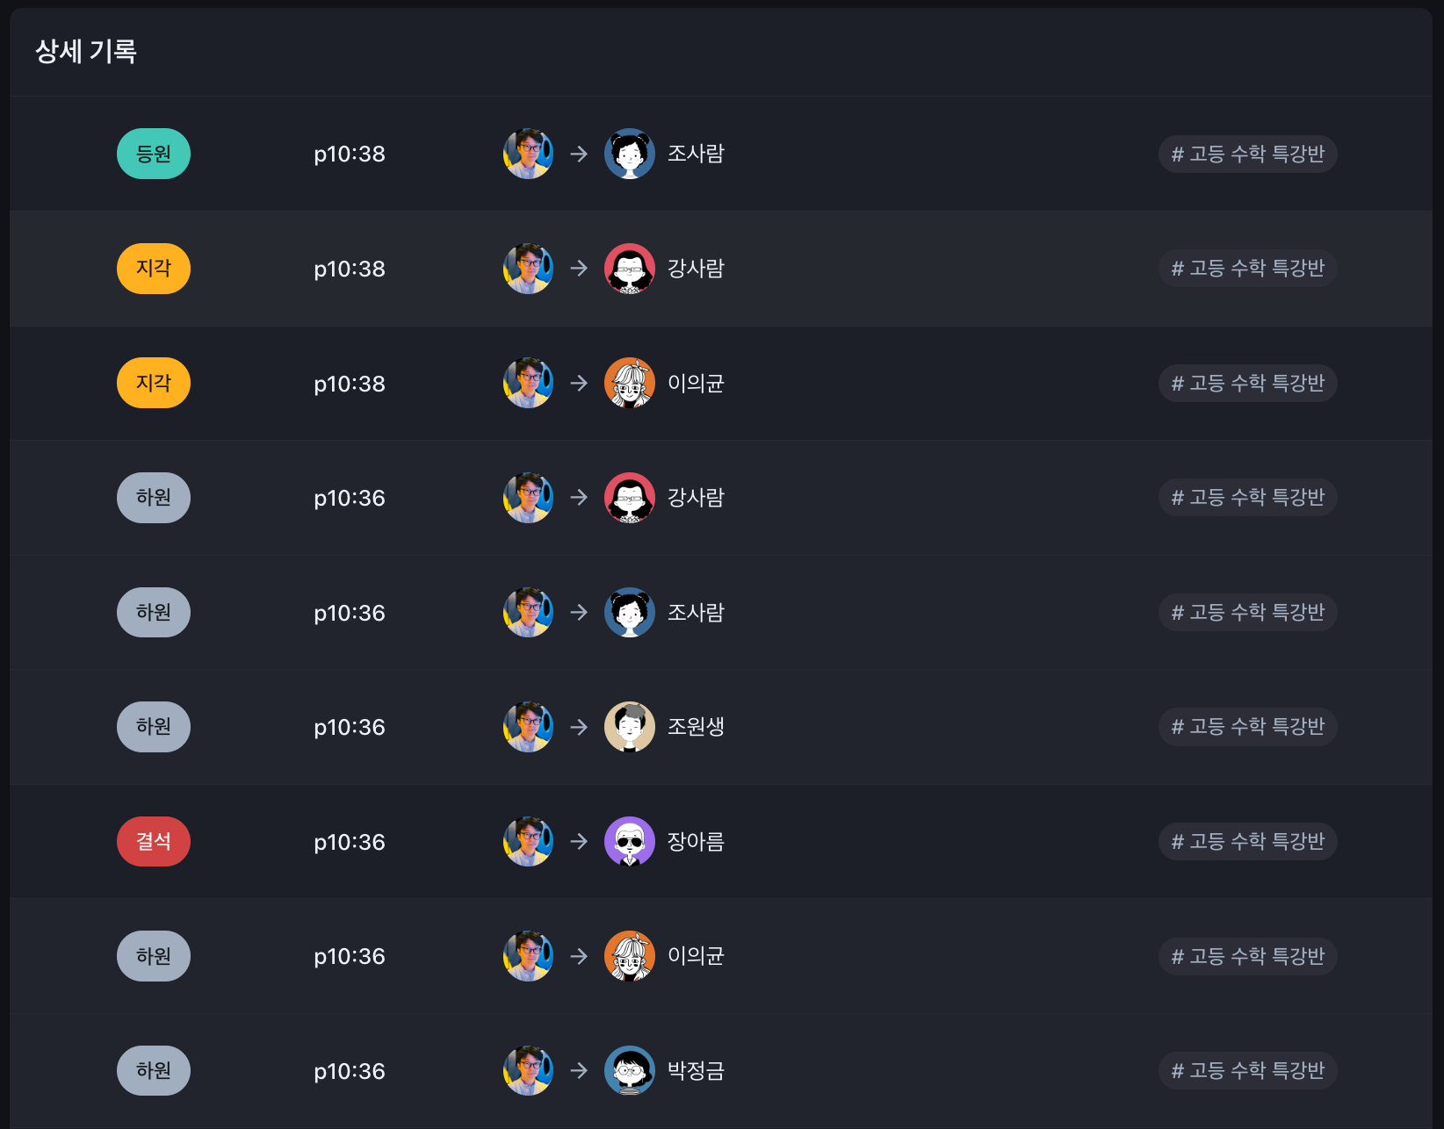Click the 하원 badge in 조원생's row
1444x1129 pixels.
click(x=154, y=727)
